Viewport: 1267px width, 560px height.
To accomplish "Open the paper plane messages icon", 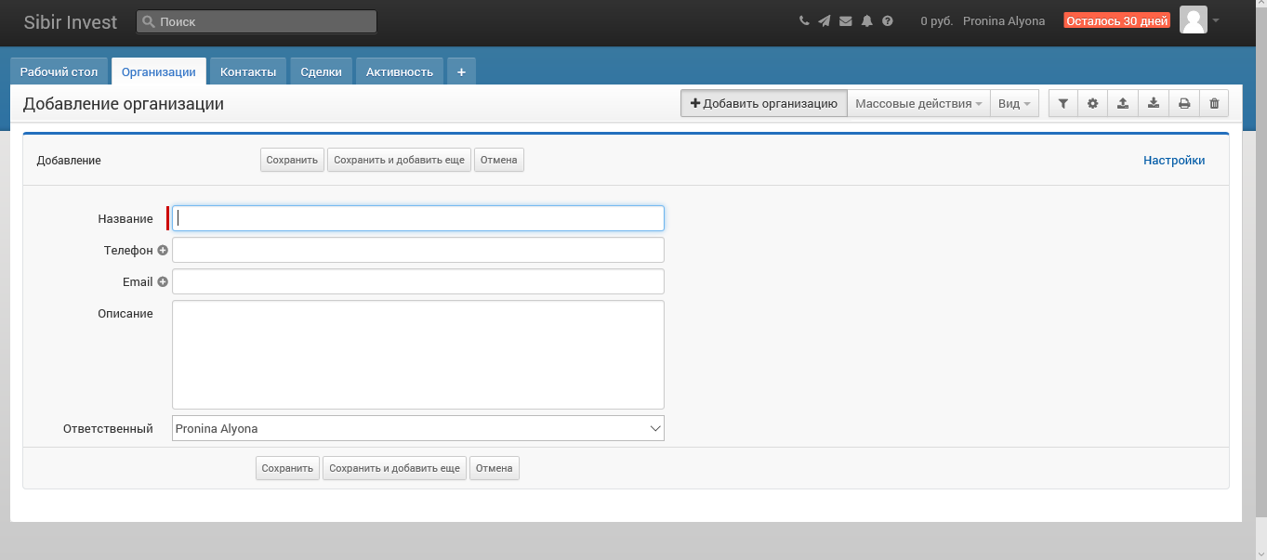I will coord(825,20).
